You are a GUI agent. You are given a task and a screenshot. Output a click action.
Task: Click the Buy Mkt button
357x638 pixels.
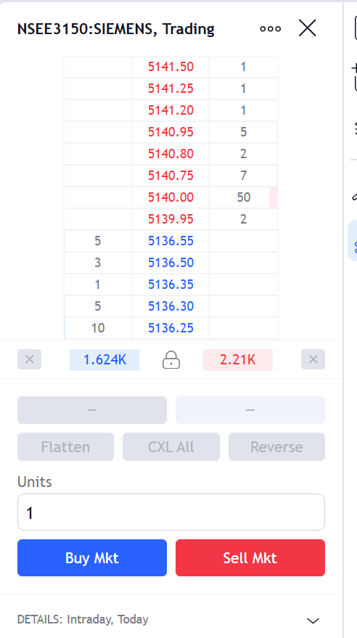coord(92,558)
